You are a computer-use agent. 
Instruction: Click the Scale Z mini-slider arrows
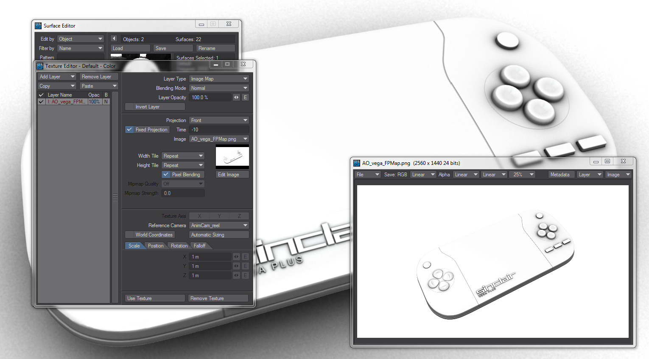(x=236, y=276)
